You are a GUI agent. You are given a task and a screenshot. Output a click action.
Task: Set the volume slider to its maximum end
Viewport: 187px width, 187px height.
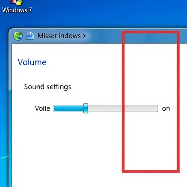(157, 108)
